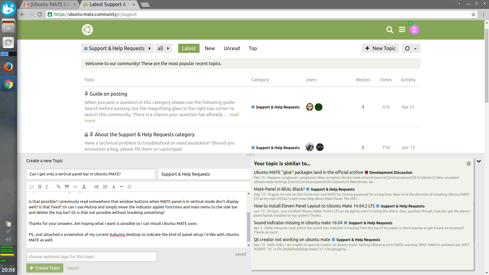Go to Ubuntu MATE community home logo
The width and height of the screenshot is (489, 275).
(x=87, y=30)
